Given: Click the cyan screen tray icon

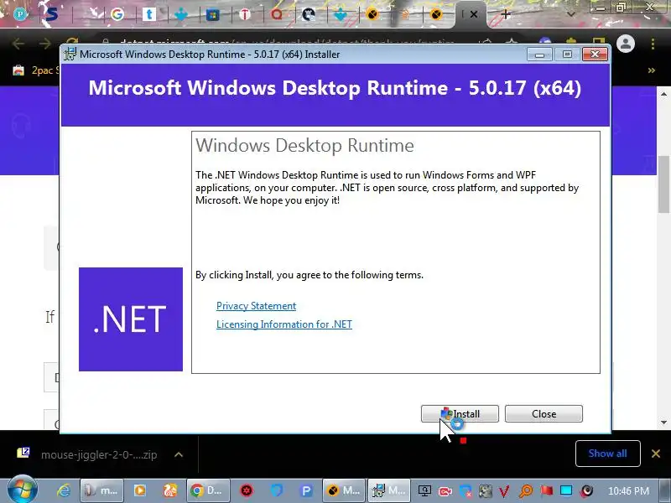Looking at the screenshot, I should [566, 490].
